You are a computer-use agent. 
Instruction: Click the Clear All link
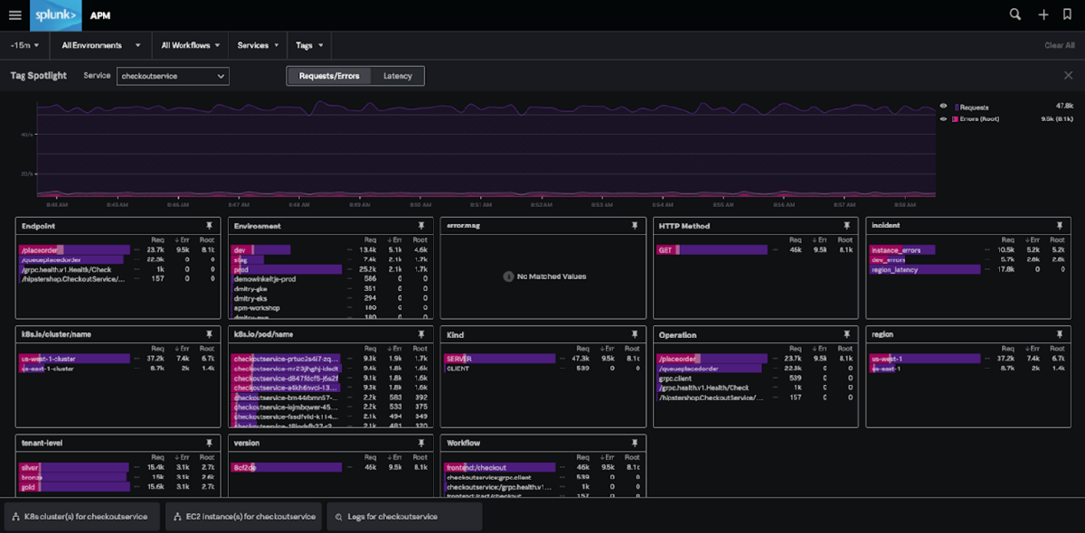click(x=1061, y=44)
